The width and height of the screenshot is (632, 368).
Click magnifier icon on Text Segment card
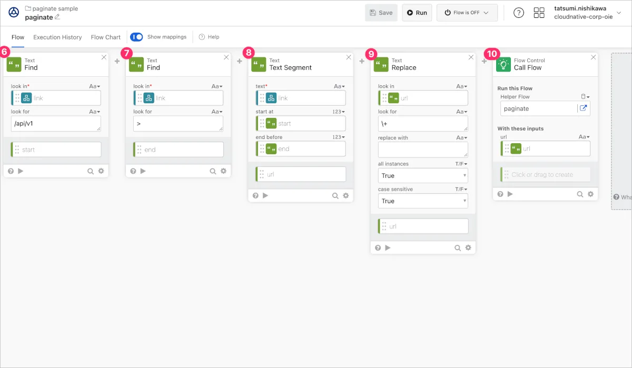coord(335,195)
